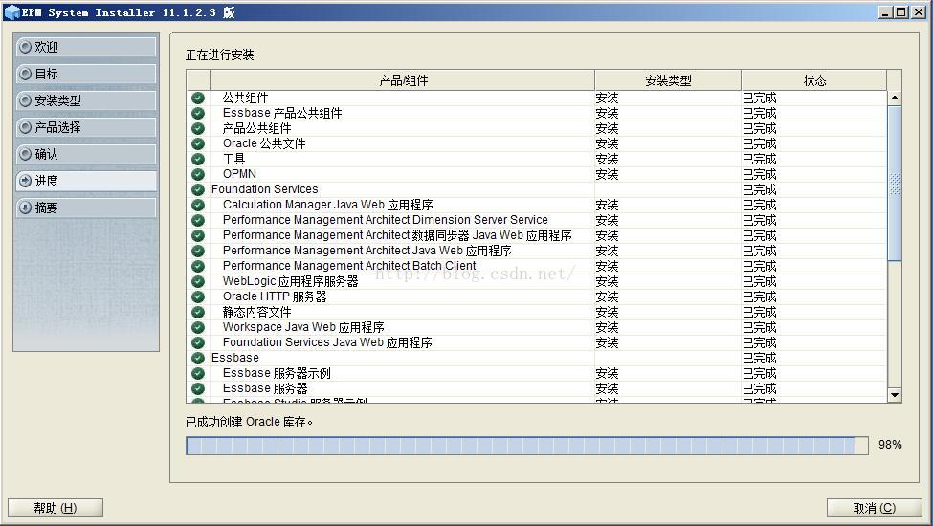Click check icon beside Calculation Manager Java Web
933x526 pixels.
(x=198, y=205)
